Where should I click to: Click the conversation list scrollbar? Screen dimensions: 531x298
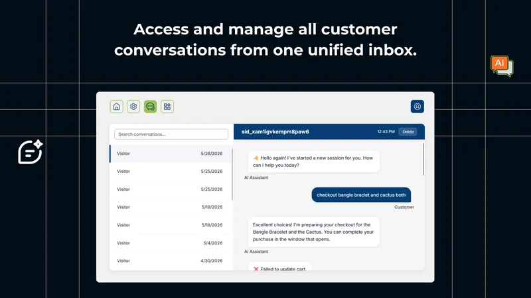pos(232,174)
